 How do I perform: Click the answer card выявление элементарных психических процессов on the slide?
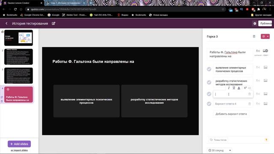click(x=86, y=101)
